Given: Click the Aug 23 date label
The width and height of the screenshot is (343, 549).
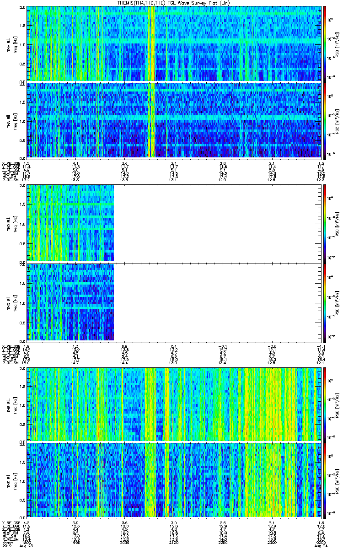Looking at the screenshot, I should click(27, 546).
